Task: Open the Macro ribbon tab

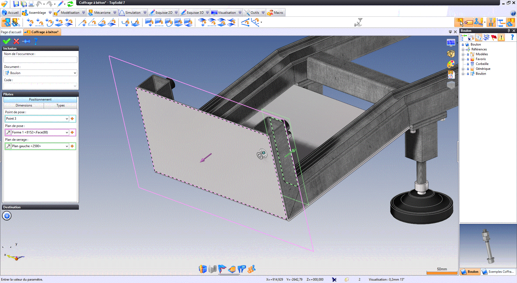Action: tap(275, 13)
